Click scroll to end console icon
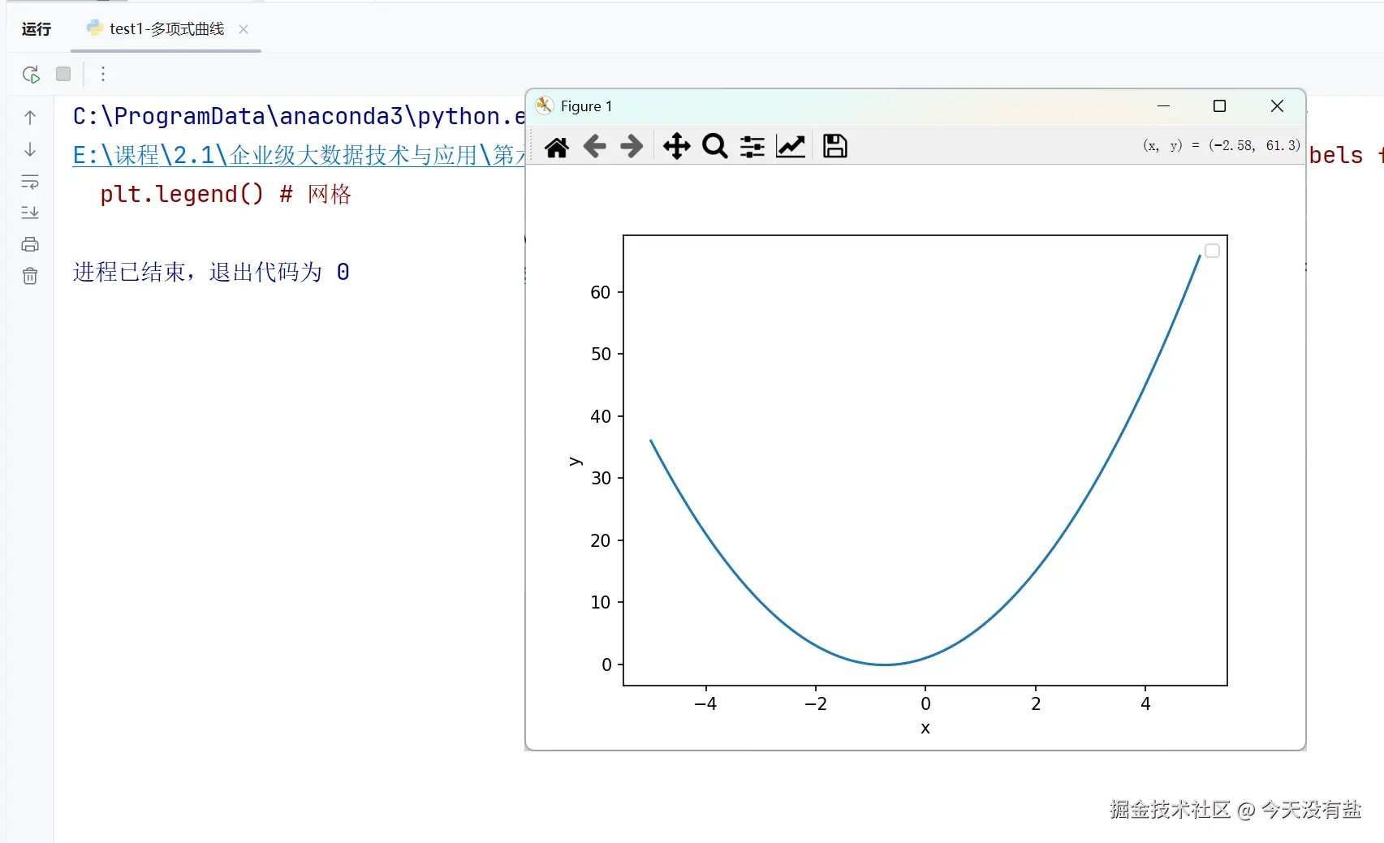The width and height of the screenshot is (1384, 843). [x=30, y=213]
